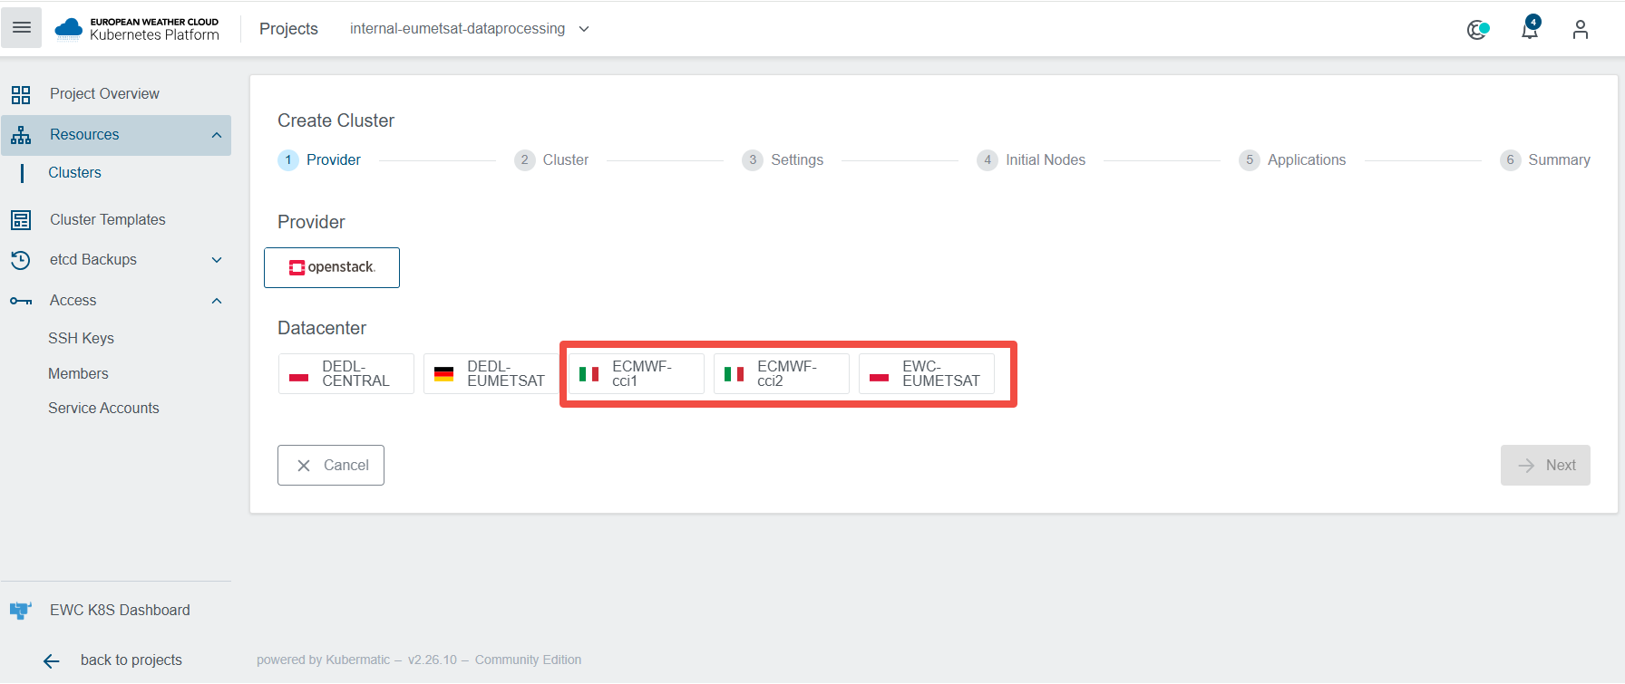1625x684 pixels.
Task: Go to step 6 Summary
Action: pos(1544,160)
